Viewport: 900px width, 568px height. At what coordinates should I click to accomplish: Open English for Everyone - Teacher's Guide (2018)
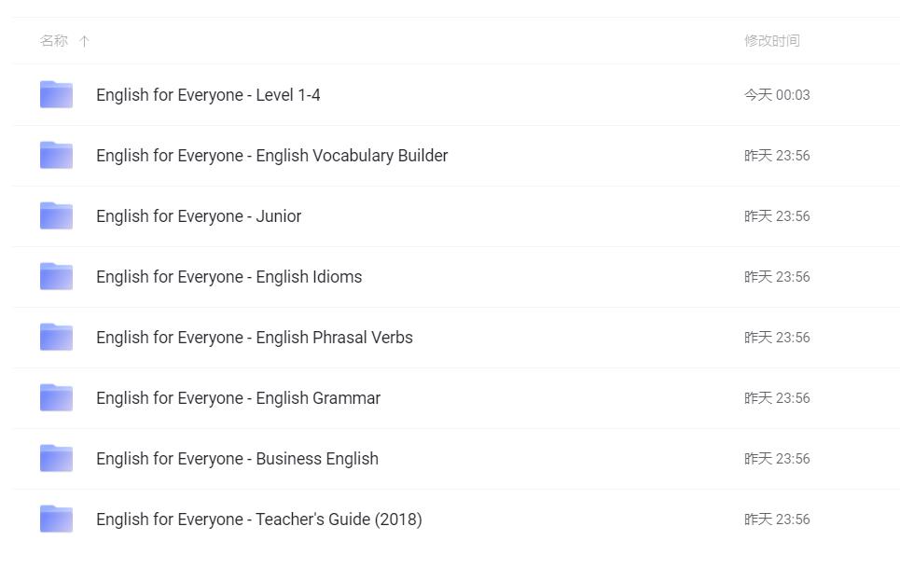(258, 520)
